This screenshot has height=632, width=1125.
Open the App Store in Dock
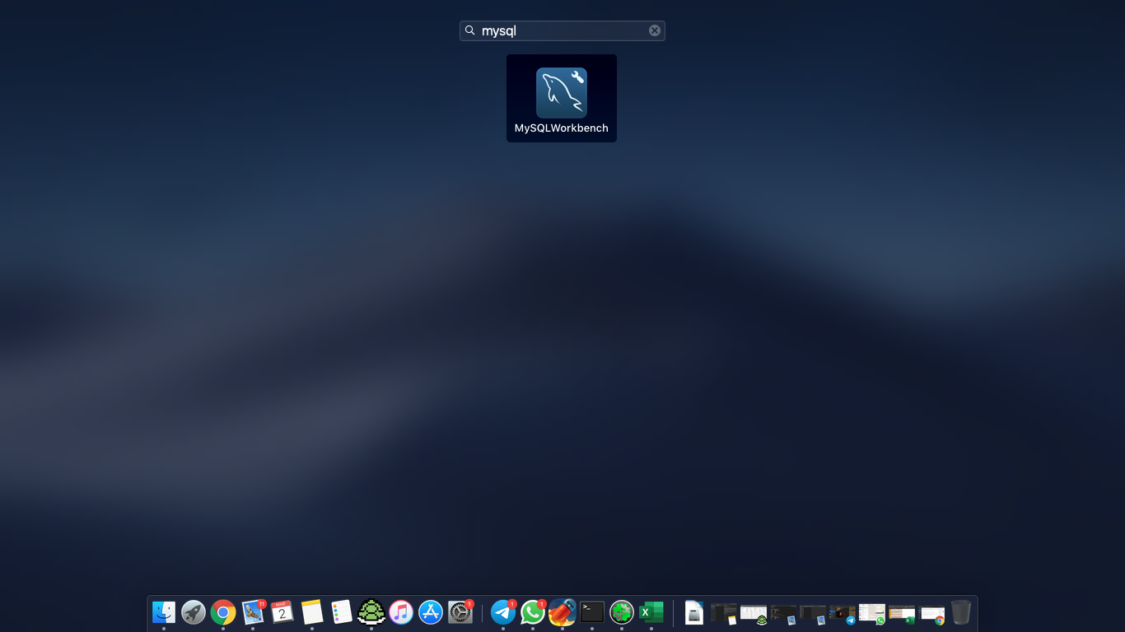(x=431, y=612)
